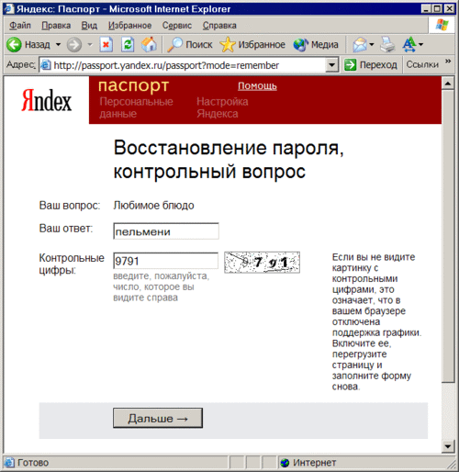Click the Windows flag logo
Image resolution: width=459 pixels, height=472 pixels.
[442, 25]
